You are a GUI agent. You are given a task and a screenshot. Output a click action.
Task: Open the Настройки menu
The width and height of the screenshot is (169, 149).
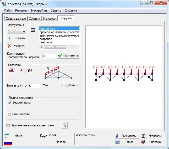click(39, 11)
